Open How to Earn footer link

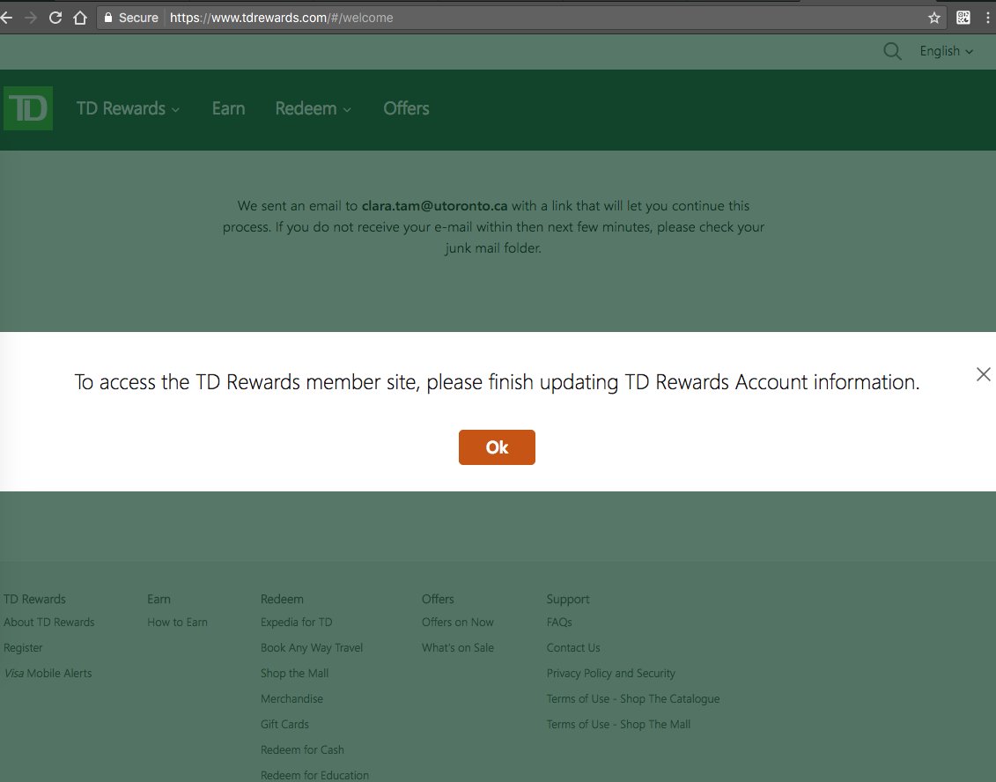[x=177, y=622]
